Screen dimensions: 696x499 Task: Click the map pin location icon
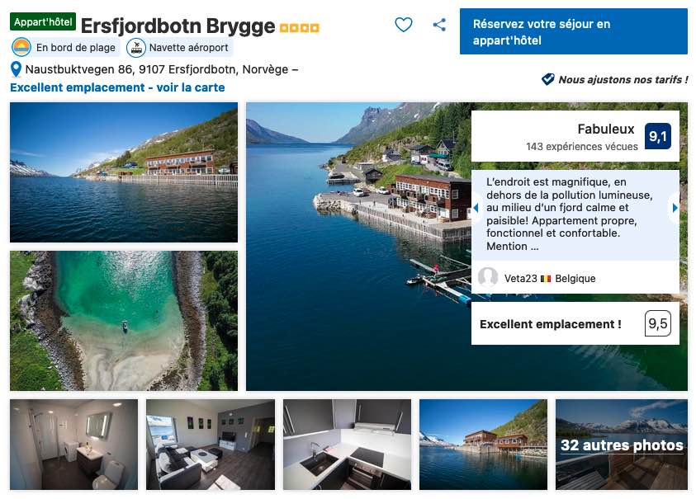pyautogui.click(x=16, y=69)
